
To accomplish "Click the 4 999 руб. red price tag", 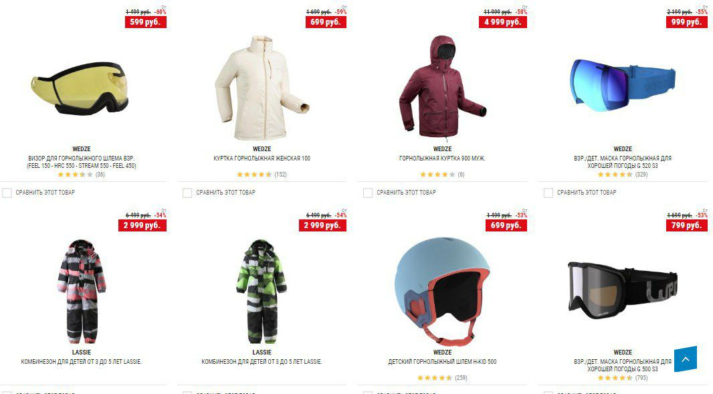I will pos(502,22).
